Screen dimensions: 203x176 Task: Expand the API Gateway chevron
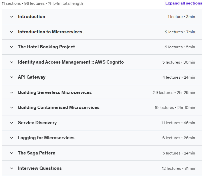tap(12, 77)
